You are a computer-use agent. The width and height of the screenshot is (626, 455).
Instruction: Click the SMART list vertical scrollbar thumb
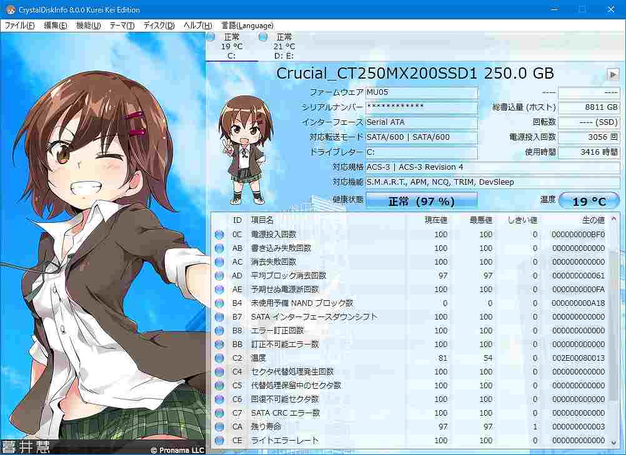pyautogui.click(x=614, y=325)
